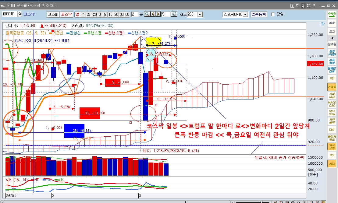Click the left-arrow collapse icon in right sidebar
The image size is (338, 203).
point(332,37)
